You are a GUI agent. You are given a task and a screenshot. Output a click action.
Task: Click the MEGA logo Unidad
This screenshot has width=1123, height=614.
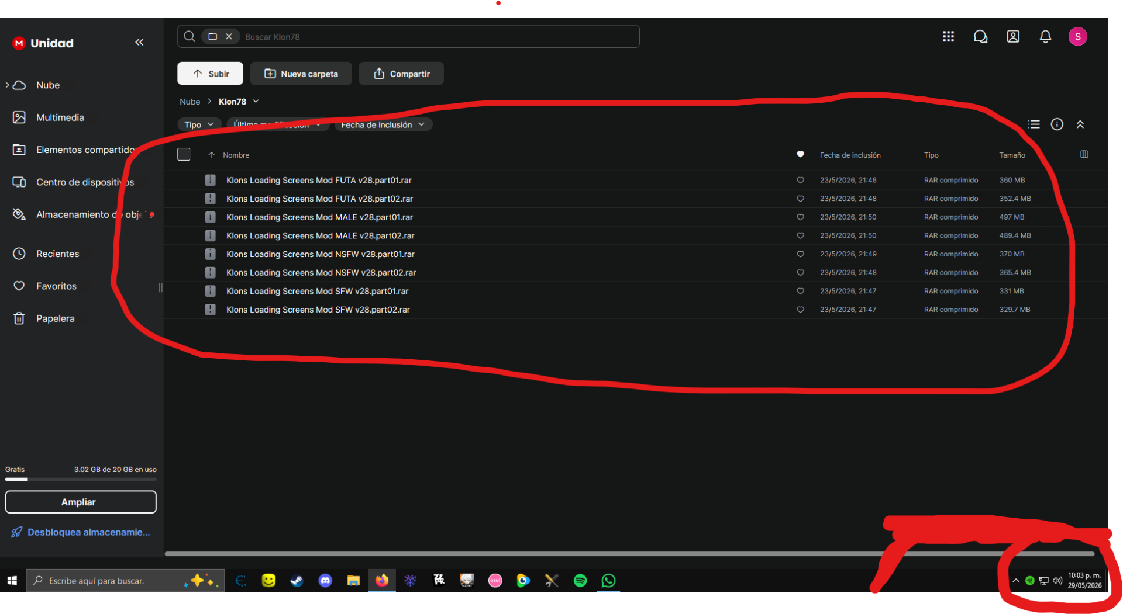43,43
